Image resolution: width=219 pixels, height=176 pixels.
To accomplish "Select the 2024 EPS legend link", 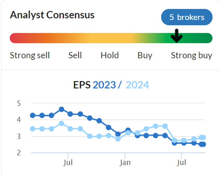I will [x=137, y=85].
